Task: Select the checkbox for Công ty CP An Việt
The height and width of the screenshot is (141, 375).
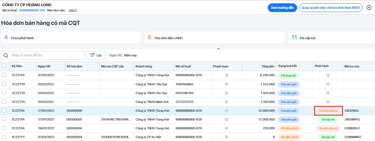Action: (x=4, y=137)
